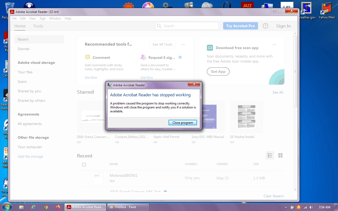Screen dimensions: 338x211
Task: Open Windows Explorer from the taskbar
Action: coord(21,207)
